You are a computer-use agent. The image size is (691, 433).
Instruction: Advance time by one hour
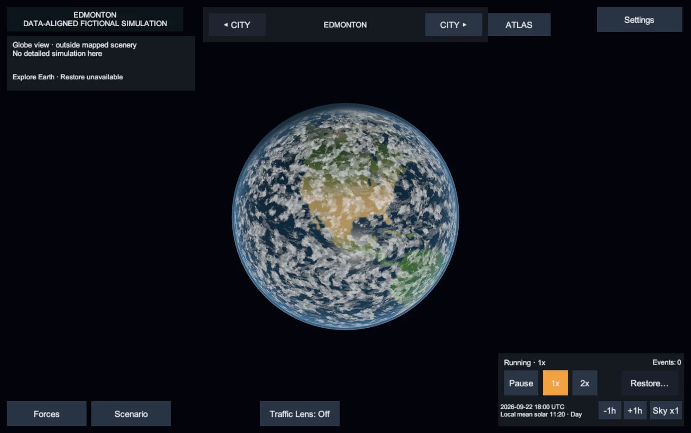tap(635, 410)
